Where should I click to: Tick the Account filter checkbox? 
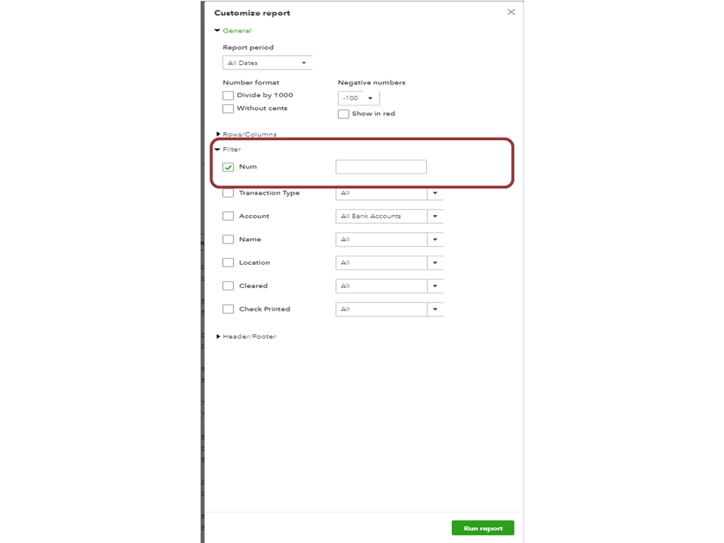point(229,216)
